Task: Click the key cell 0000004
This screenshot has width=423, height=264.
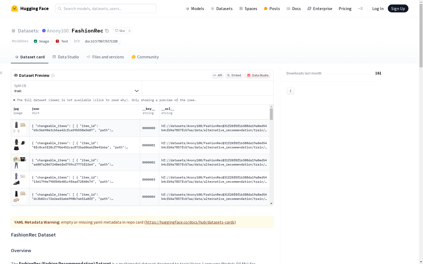Action: 149,197
